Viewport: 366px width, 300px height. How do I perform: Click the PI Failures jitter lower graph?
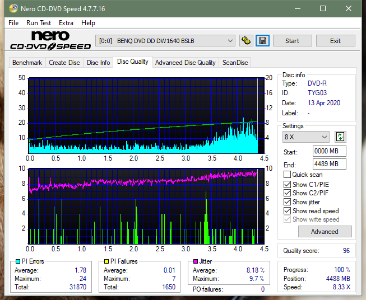(146, 207)
